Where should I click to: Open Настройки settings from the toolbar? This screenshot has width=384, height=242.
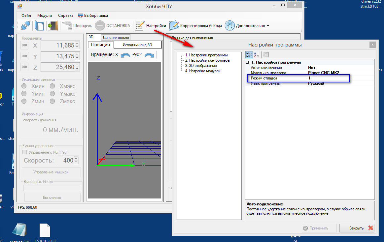[151, 26]
